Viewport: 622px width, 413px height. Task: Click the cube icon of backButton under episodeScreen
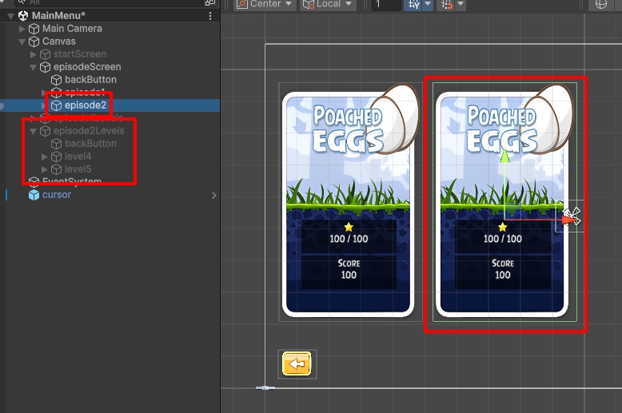click(56, 80)
